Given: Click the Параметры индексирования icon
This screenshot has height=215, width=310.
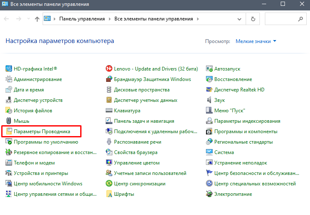Looking at the screenshot, I should click(x=209, y=121).
